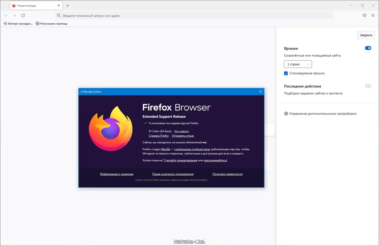Open the Что нового link
The height and width of the screenshot is (246, 379).
[181, 131]
